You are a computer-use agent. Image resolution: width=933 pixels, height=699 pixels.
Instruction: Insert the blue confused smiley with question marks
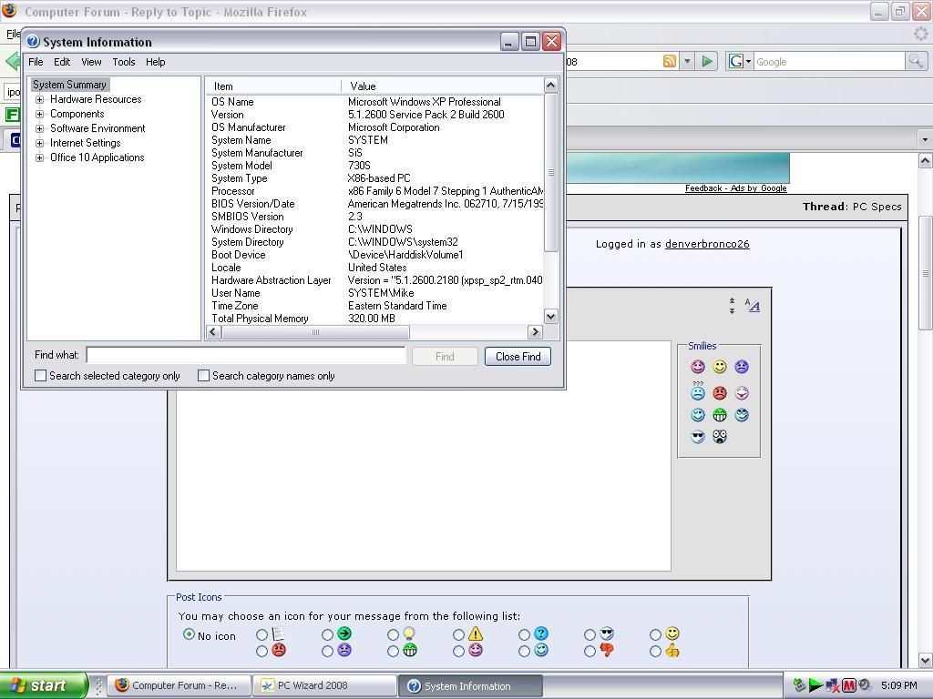pyautogui.click(x=698, y=391)
